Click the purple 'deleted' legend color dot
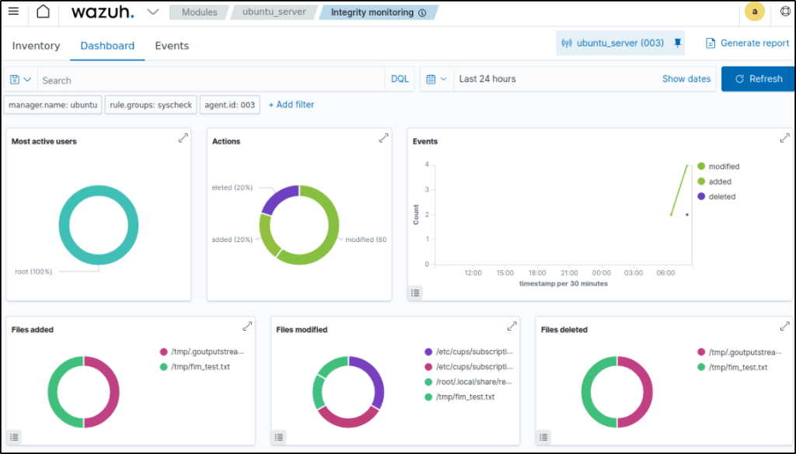 [701, 196]
